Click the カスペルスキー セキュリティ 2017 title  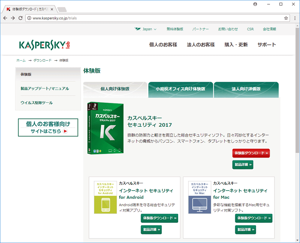pyautogui.click(x=150, y=121)
